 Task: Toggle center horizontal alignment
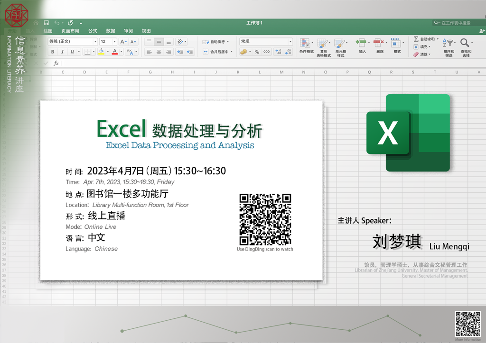pyautogui.click(x=159, y=52)
